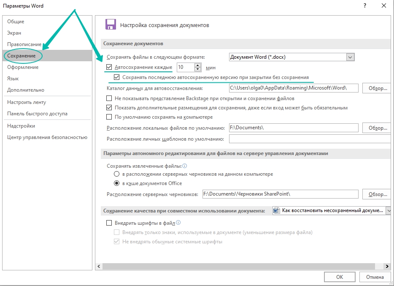Screen dimensions: 394x286
Task: Toggle Сохранять последнюю автосохраненную версию checkbox
Action: coord(116,77)
